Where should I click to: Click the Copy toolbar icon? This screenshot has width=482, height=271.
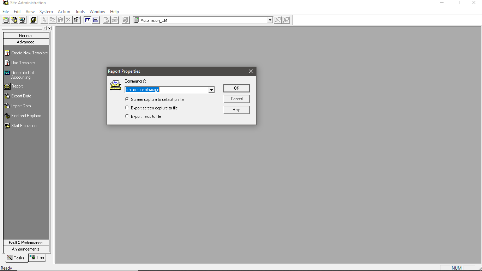(53, 20)
